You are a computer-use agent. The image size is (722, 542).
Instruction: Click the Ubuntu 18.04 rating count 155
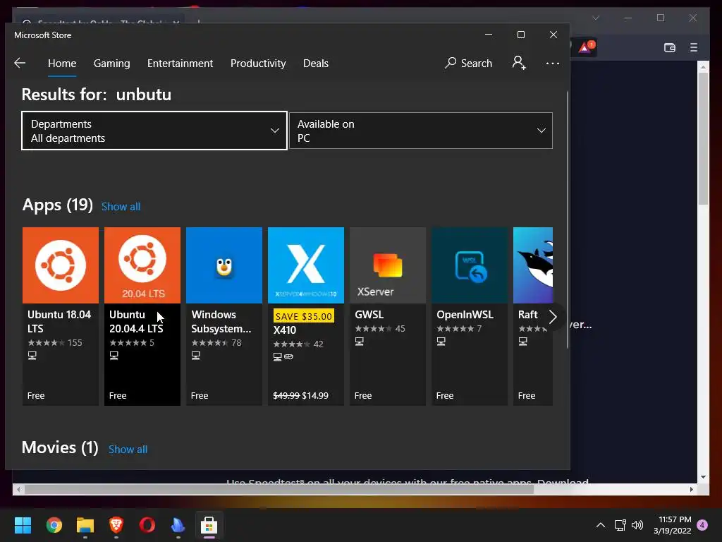[75, 343]
